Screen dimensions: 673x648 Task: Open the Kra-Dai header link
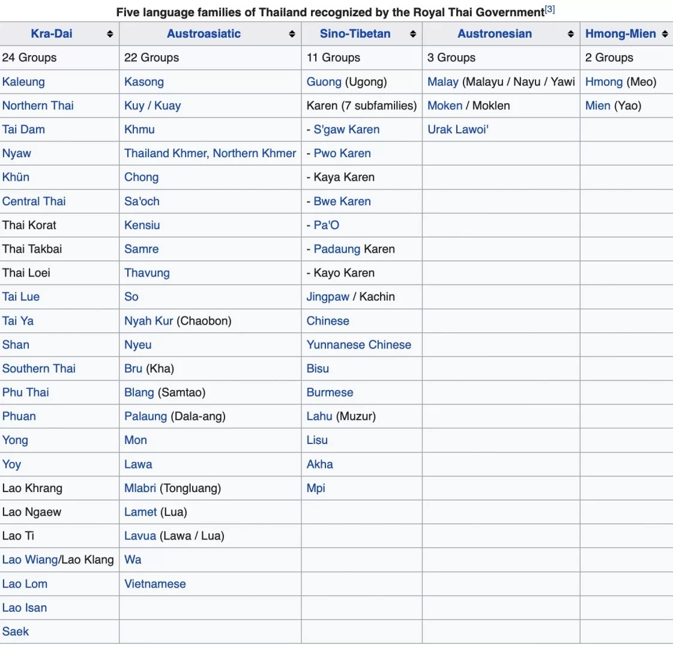52,34
